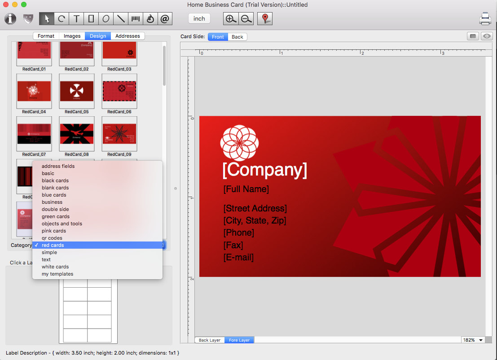
Task: Activate the Back Layer
Action: [x=210, y=340]
